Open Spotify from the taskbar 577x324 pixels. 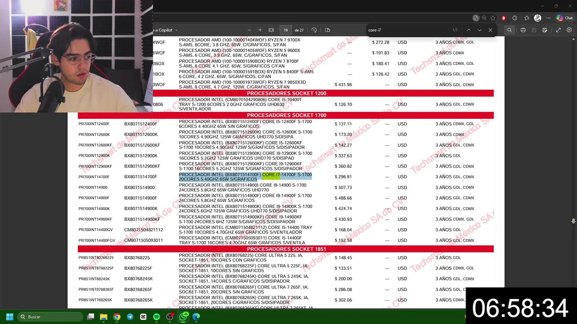point(156,317)
